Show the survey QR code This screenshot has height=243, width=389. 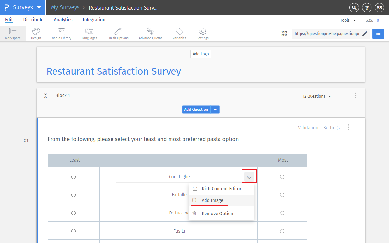[284, 33]
